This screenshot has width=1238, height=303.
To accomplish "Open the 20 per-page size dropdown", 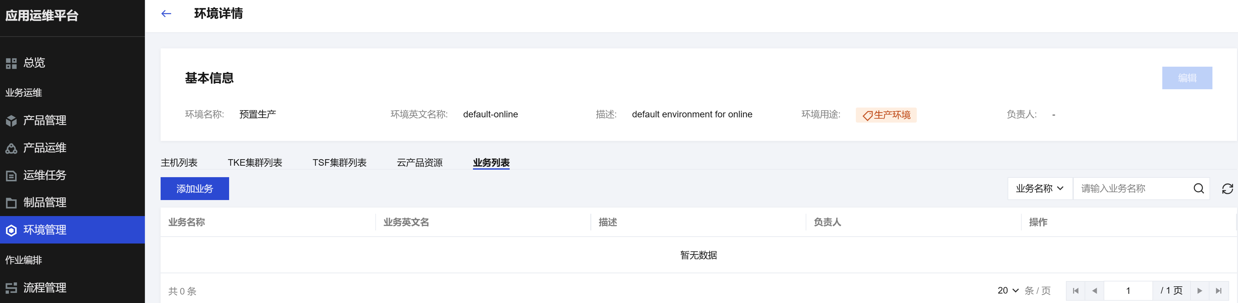I will tap(1008, 291).
